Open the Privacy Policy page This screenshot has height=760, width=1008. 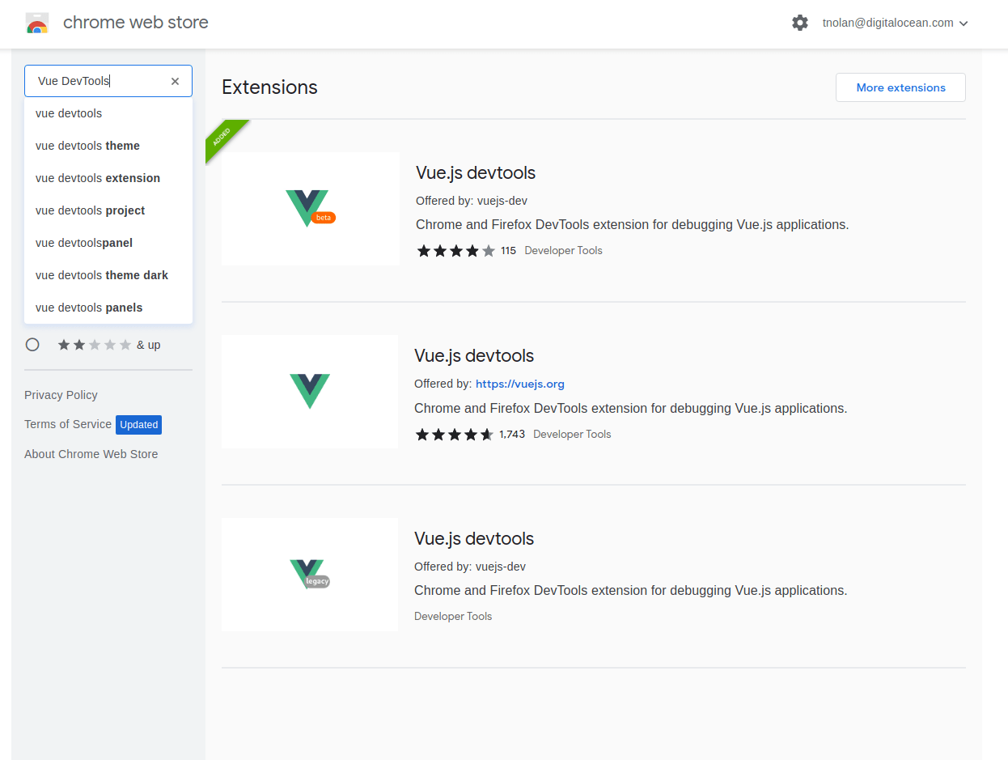pyautogui.click(x=61, y=395)
